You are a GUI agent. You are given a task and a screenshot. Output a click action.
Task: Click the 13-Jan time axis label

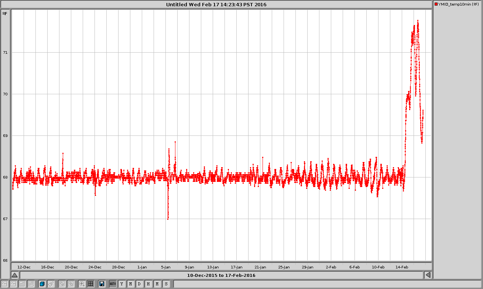[213, 267]
